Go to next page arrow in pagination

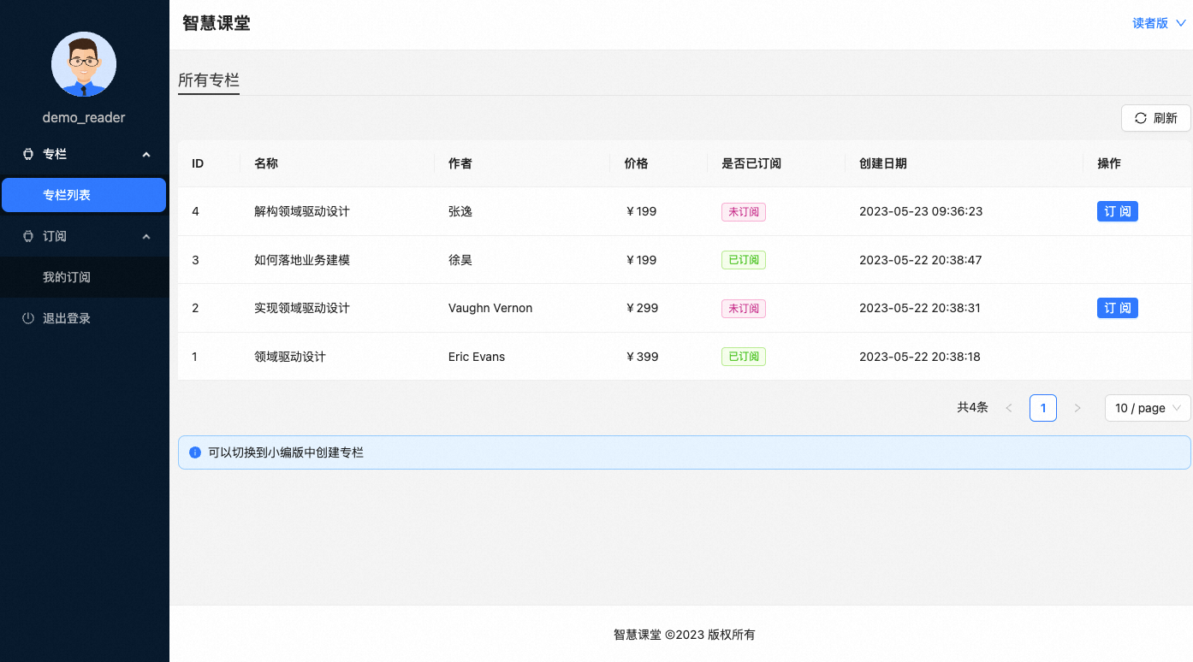(x=1077, y=408)
